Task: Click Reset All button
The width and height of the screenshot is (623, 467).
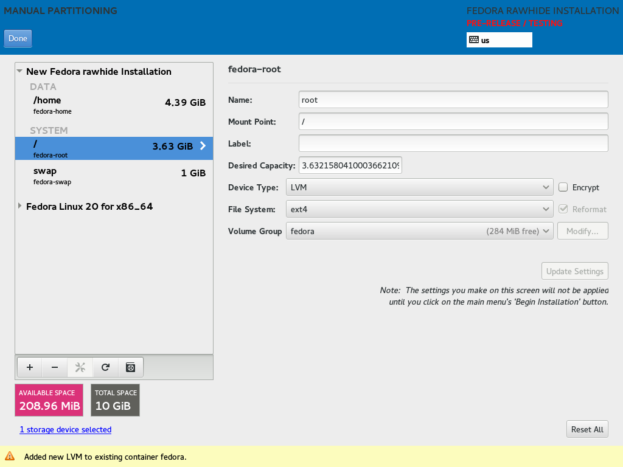Action: 587,429
